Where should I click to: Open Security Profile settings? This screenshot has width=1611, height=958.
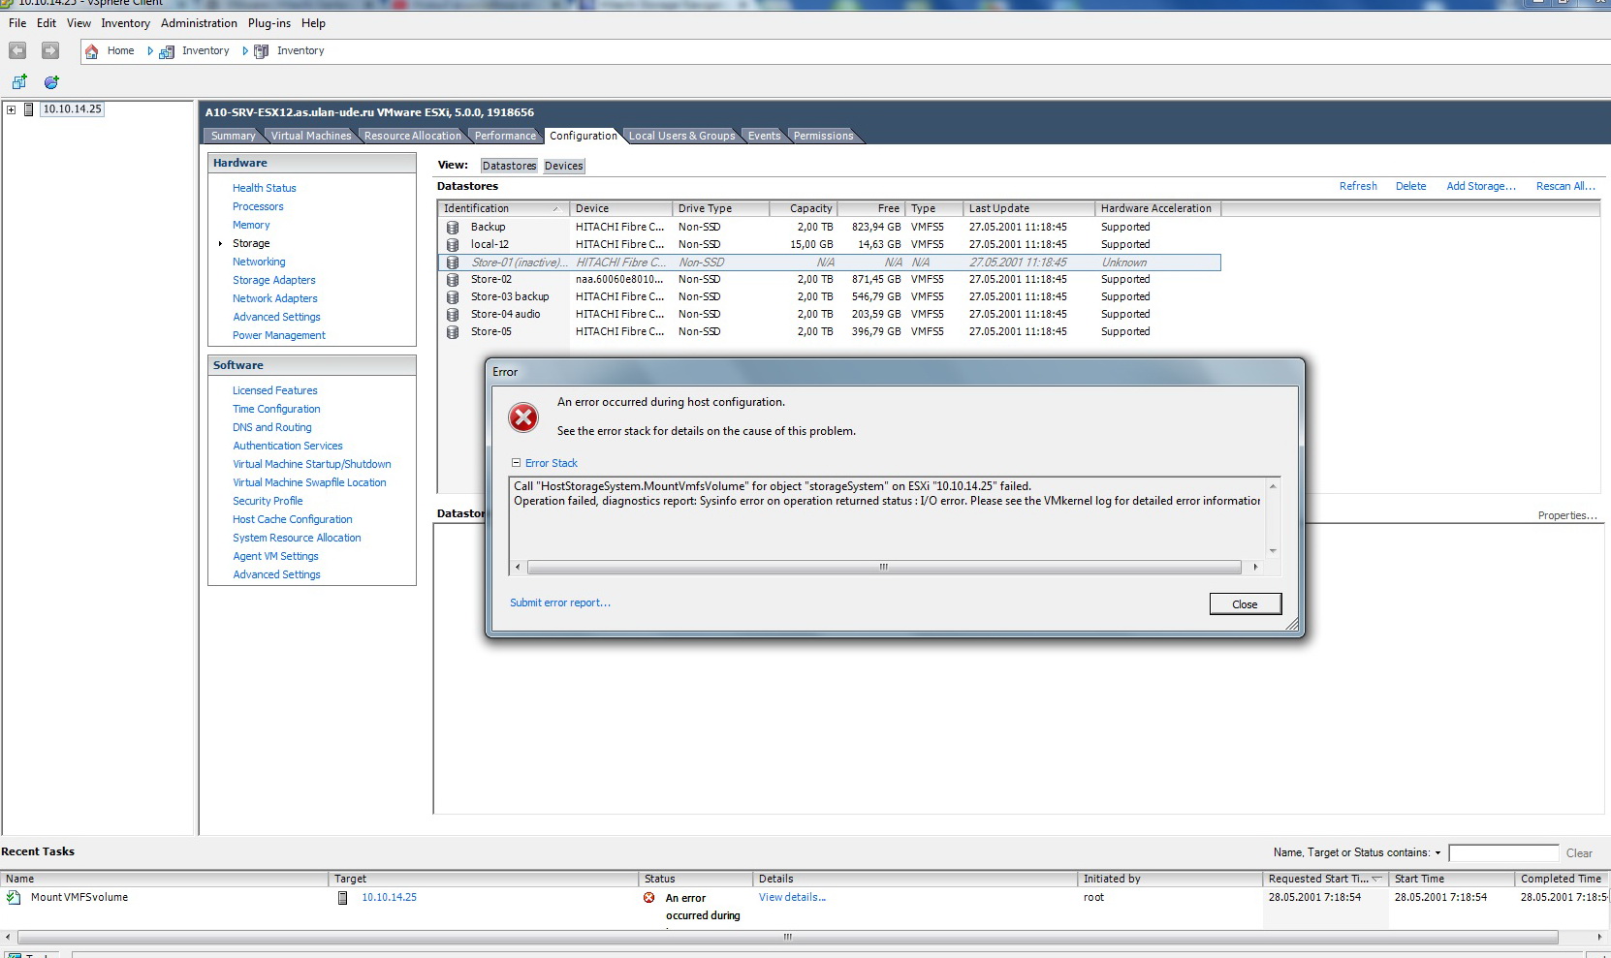pyautogui.click(x=268, y=501)
